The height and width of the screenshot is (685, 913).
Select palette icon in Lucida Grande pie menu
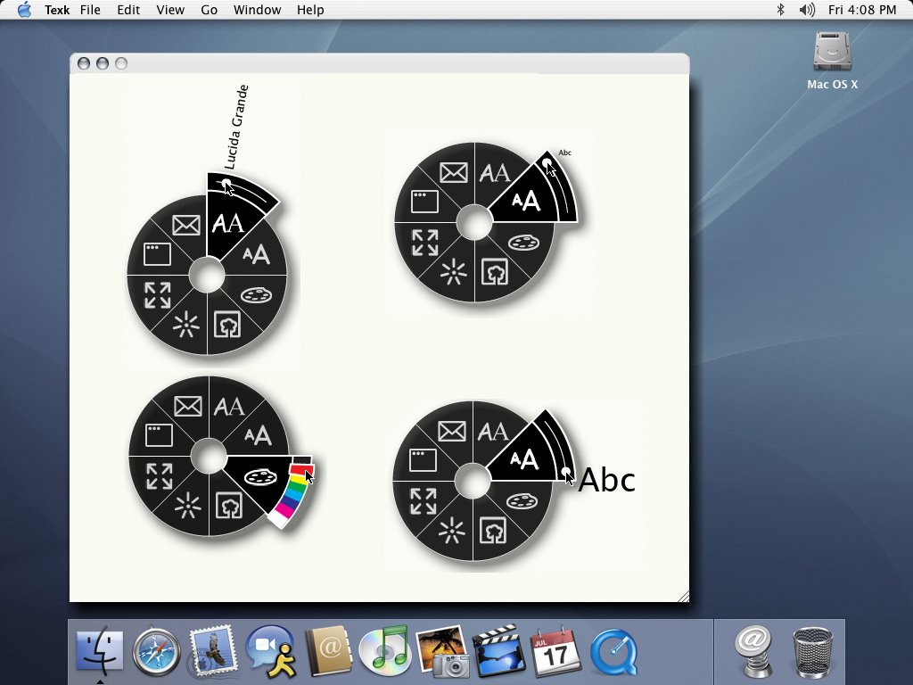coord(256,295)
